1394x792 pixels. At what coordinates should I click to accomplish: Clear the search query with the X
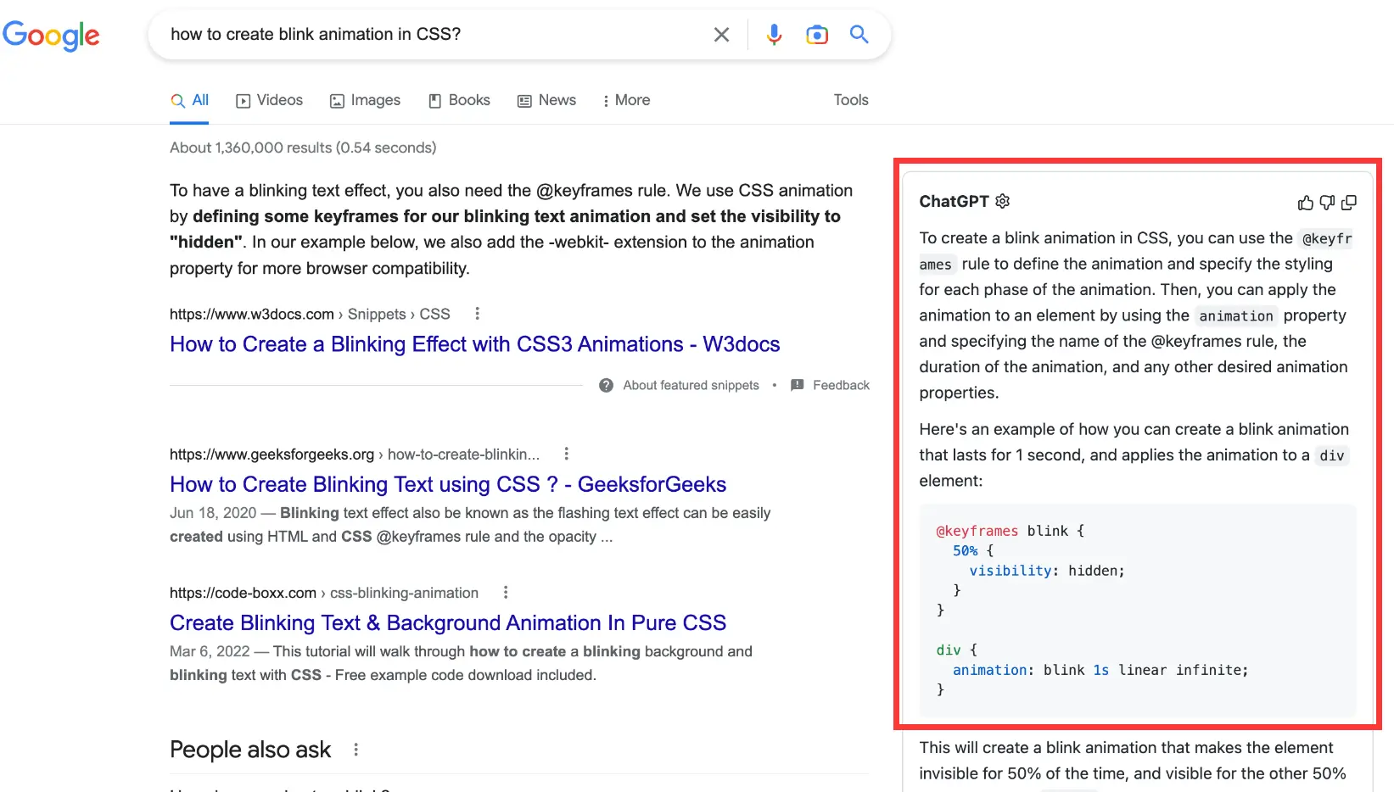[x=721, y=34]
